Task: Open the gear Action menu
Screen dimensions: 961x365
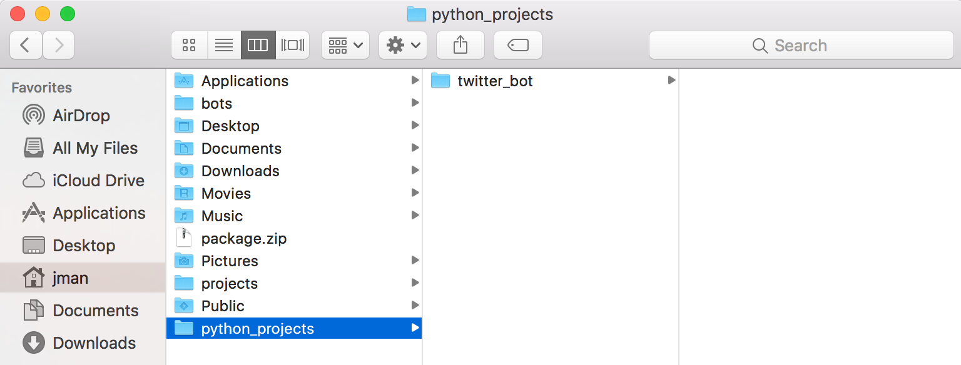Action: [x=403, y=45]
